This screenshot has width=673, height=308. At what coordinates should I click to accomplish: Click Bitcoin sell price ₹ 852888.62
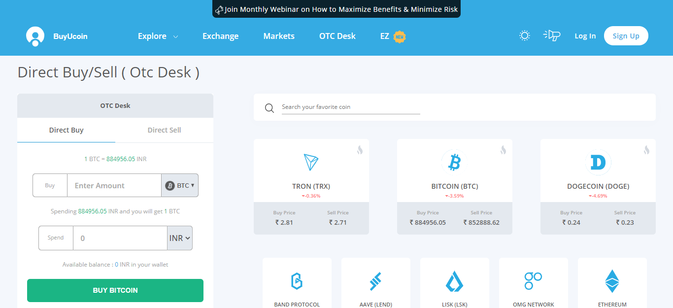point(481,222)
